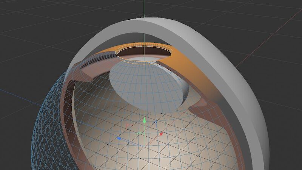Click the green Y-axis arrow of the move gizmo
The image size is (302, 170).
[x=144, y=120]
